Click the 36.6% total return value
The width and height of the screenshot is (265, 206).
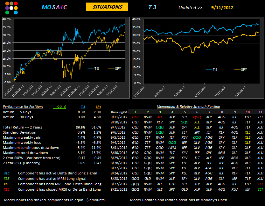80,128
